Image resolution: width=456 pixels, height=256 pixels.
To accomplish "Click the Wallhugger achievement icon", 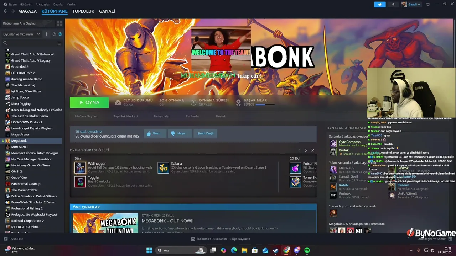I will tap(80, 167).
